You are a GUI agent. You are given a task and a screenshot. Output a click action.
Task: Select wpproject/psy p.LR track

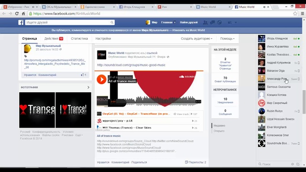[148, 121]
